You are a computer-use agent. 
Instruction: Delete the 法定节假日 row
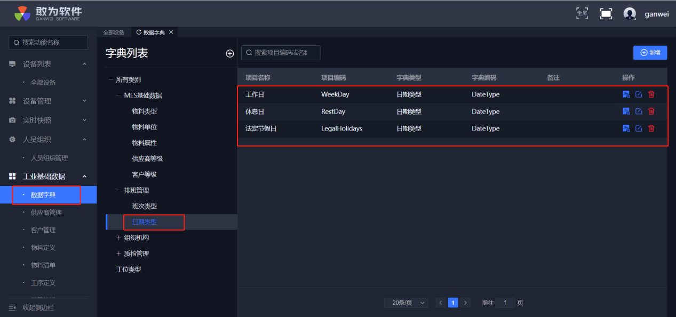tap(651, 128)
